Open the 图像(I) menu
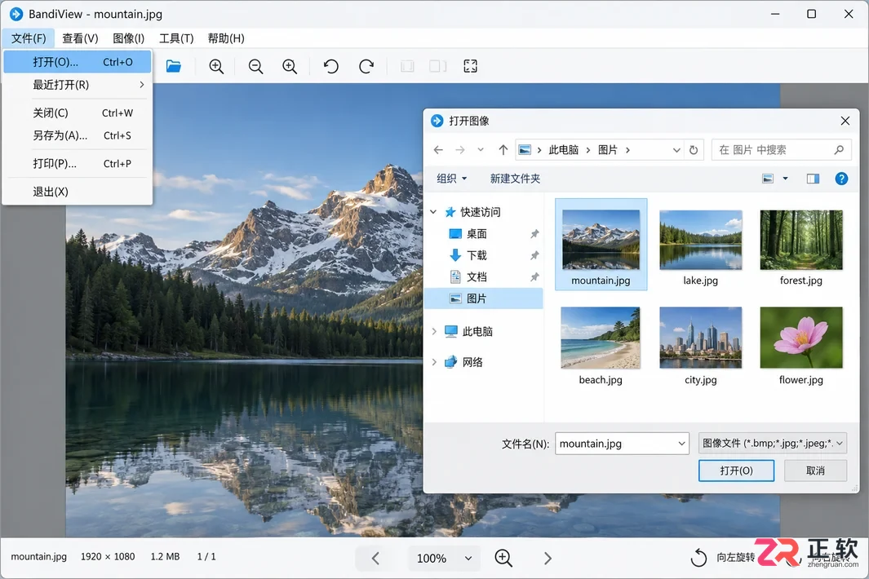This screenshot has height=579, width=869. tap(129, 38)
